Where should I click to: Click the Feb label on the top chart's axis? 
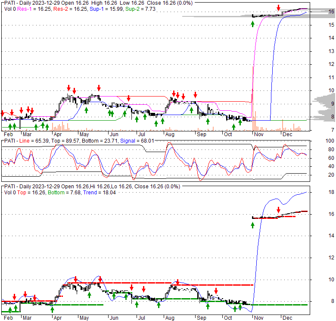click(8, 134)
